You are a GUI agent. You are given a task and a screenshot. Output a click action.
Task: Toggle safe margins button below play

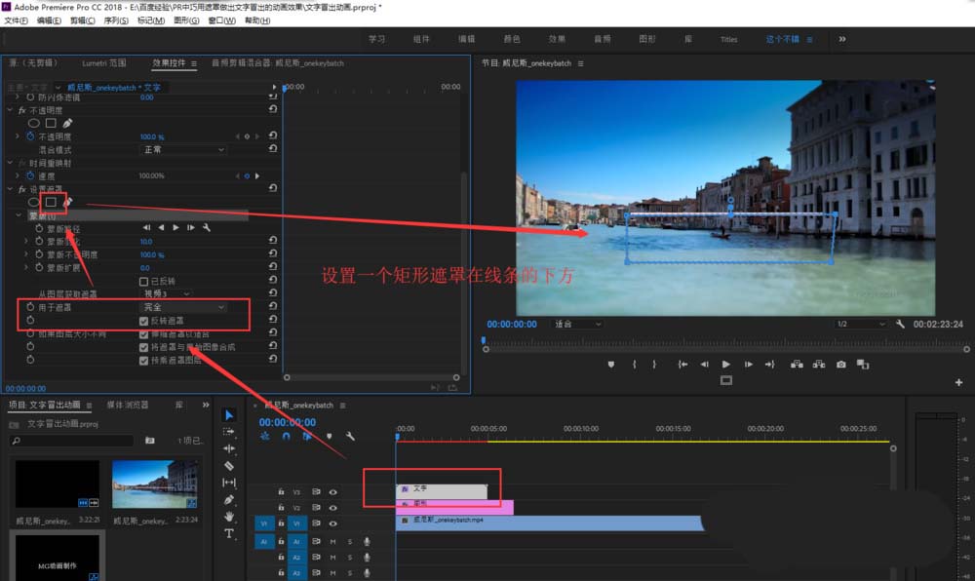pyautogui.click(x=725, y=380)
